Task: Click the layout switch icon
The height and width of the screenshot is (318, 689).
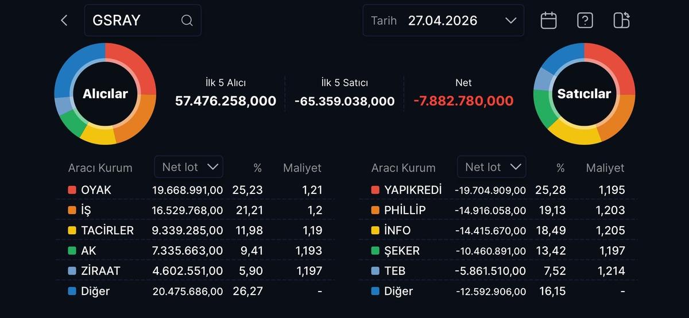Action: [621, 21]
